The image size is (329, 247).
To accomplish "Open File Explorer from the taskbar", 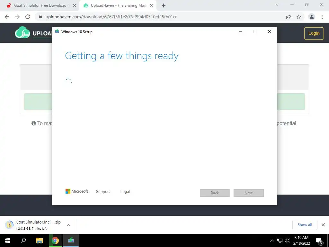I will [39, 241].
